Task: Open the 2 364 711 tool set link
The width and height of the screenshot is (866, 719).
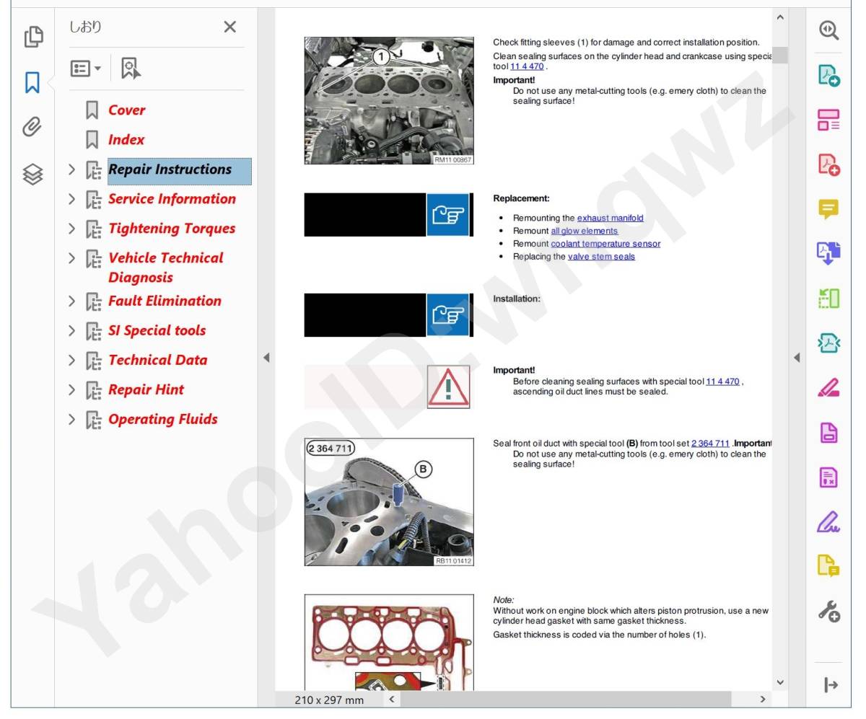Action: (710, 444)
